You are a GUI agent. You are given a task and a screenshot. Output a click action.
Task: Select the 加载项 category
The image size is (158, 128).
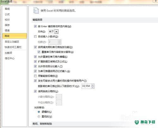(x=9, y=53)
